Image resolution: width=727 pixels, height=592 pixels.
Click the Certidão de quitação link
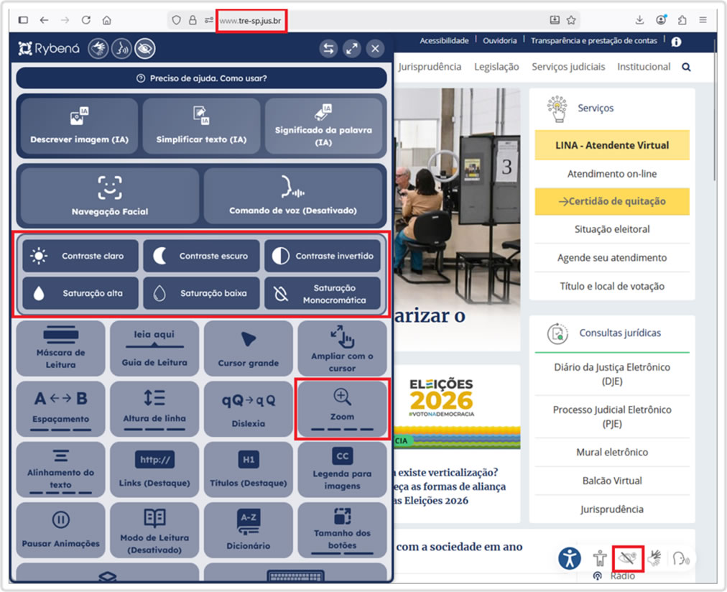[x=612, y=201]
